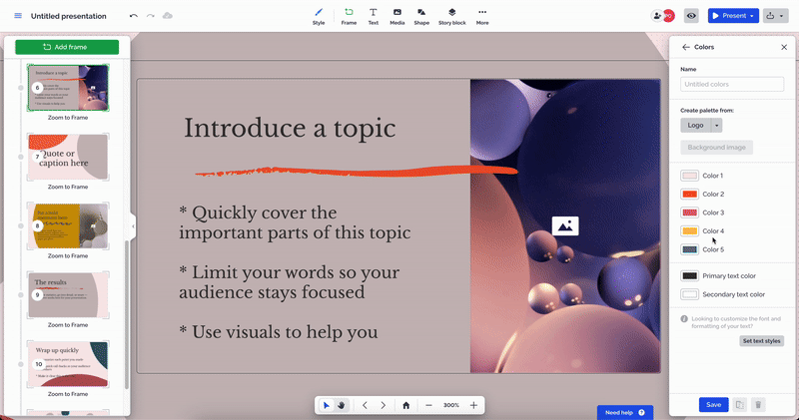Click the palette Name input field
799x420 pixels.
732,85
